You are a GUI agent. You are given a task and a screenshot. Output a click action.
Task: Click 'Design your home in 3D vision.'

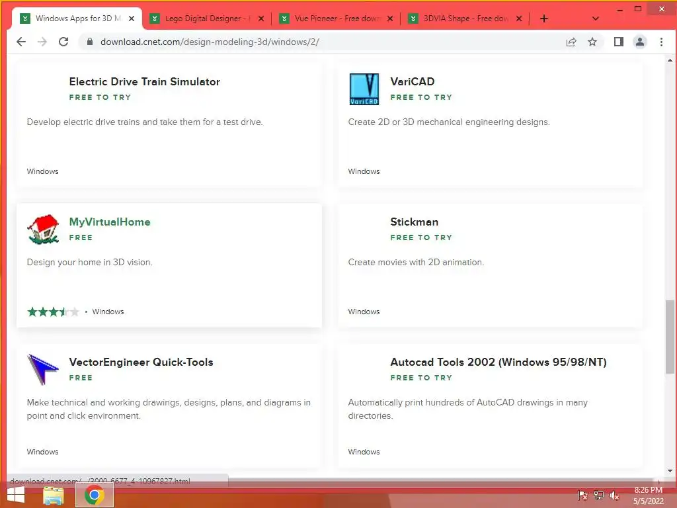coord(89,262)
